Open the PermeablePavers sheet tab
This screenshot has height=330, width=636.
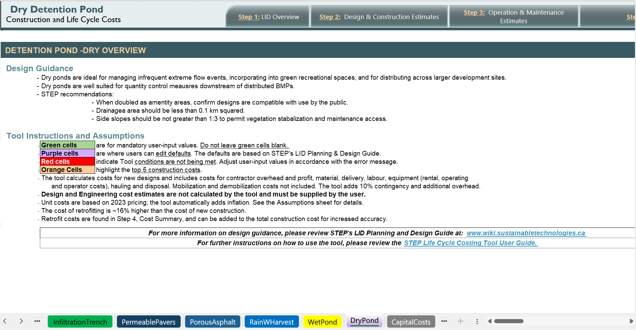(148, 322)
